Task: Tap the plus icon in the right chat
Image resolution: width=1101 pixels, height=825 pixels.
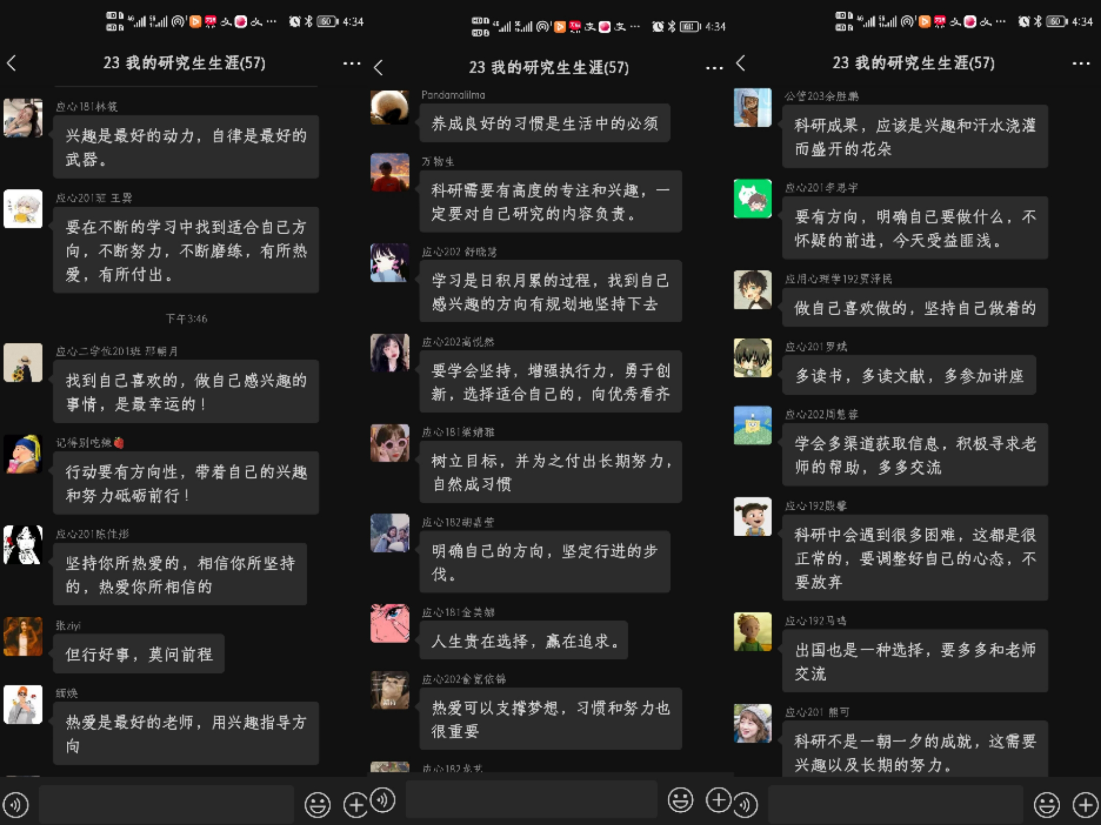Action: pos(1086,805)
